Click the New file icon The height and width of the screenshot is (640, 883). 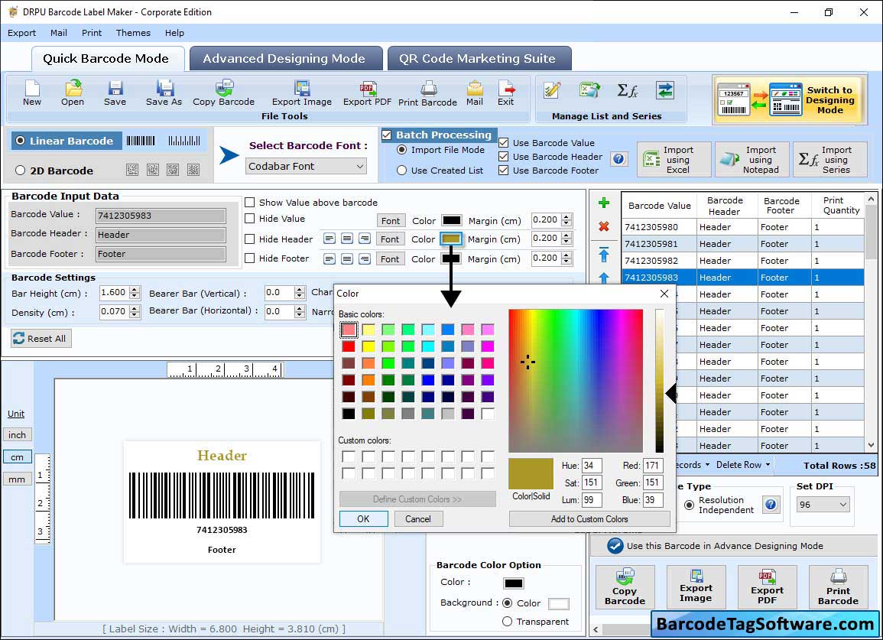tap(32, 93)
